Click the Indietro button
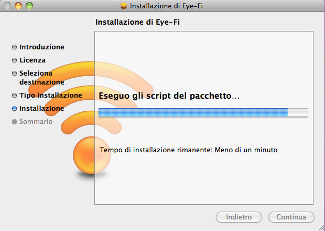The image size is (325, 231). [x=239, y=217]
